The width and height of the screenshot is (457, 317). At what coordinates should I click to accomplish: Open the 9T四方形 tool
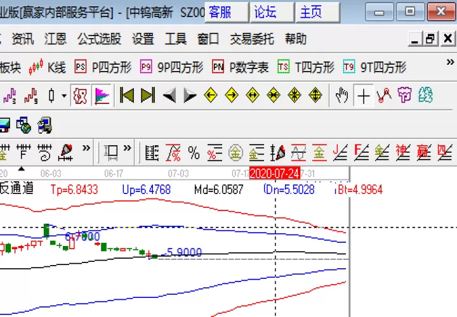tap(375, 67)
